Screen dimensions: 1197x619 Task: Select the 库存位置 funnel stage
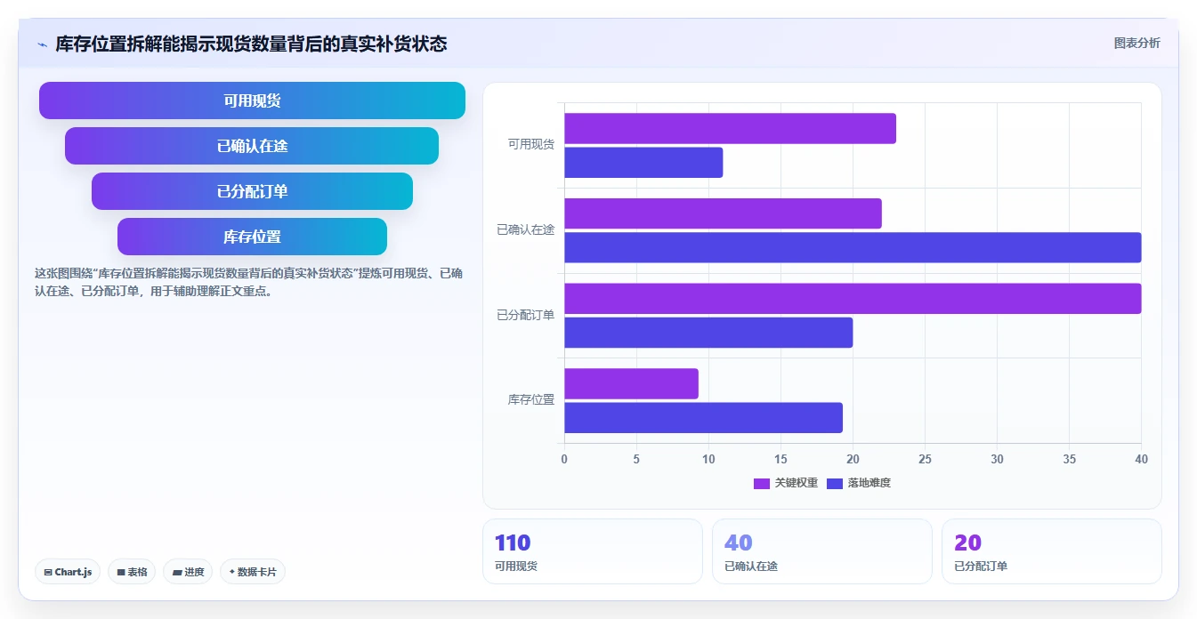[x=252, y=237]
